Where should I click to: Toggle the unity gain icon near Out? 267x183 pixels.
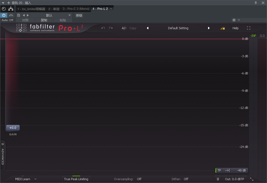[218, 179]
